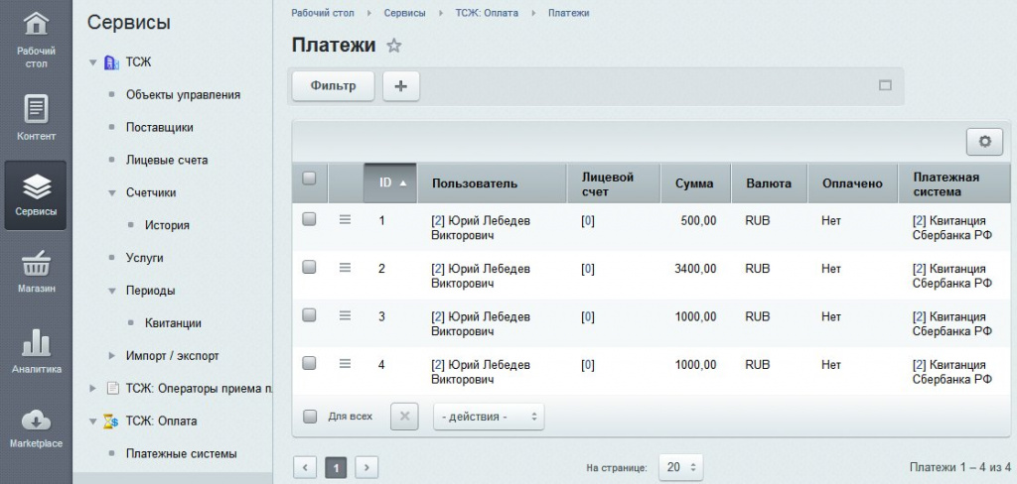The image size is (1017, 484).
Task: Open Лицевые счета in the services menu
Action: coord(166,160)
